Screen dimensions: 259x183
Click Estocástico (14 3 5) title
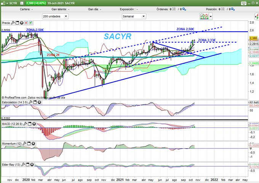click(15, 102)
